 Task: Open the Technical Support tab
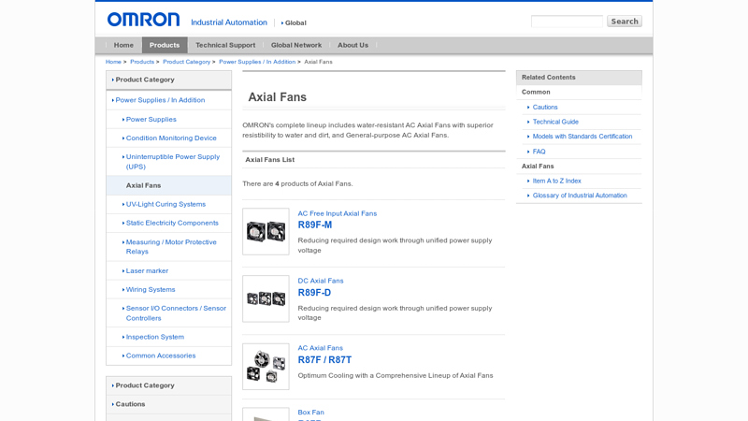click(225, 45)
